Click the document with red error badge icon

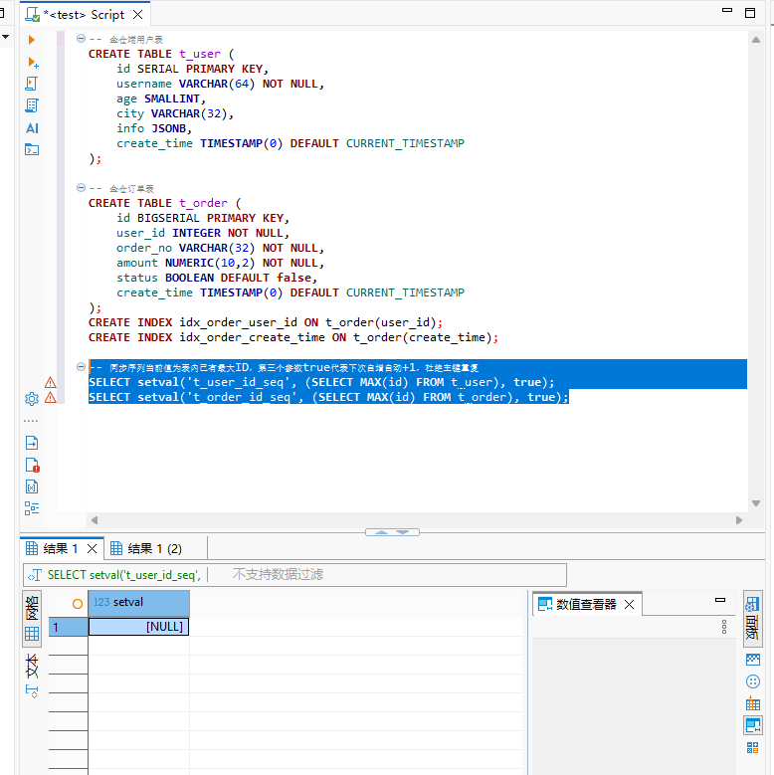[x=32, y=465]
